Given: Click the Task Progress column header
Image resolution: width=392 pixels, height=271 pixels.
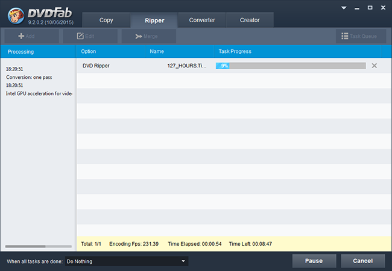Looking at the screenshot, I should [297, 52].
